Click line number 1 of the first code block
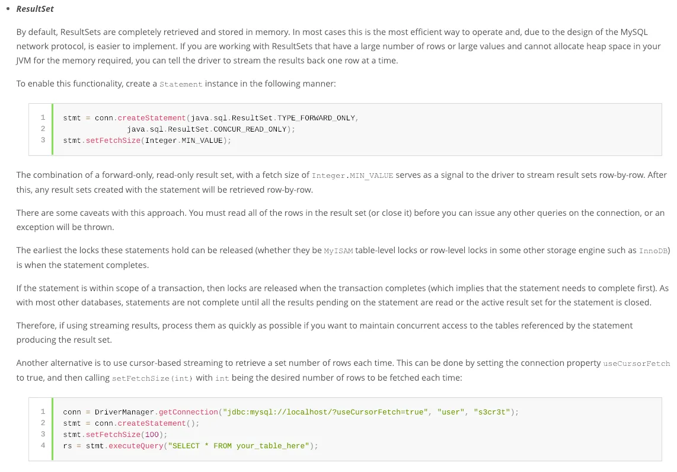The image size is (677, 472). click(43, 117)
